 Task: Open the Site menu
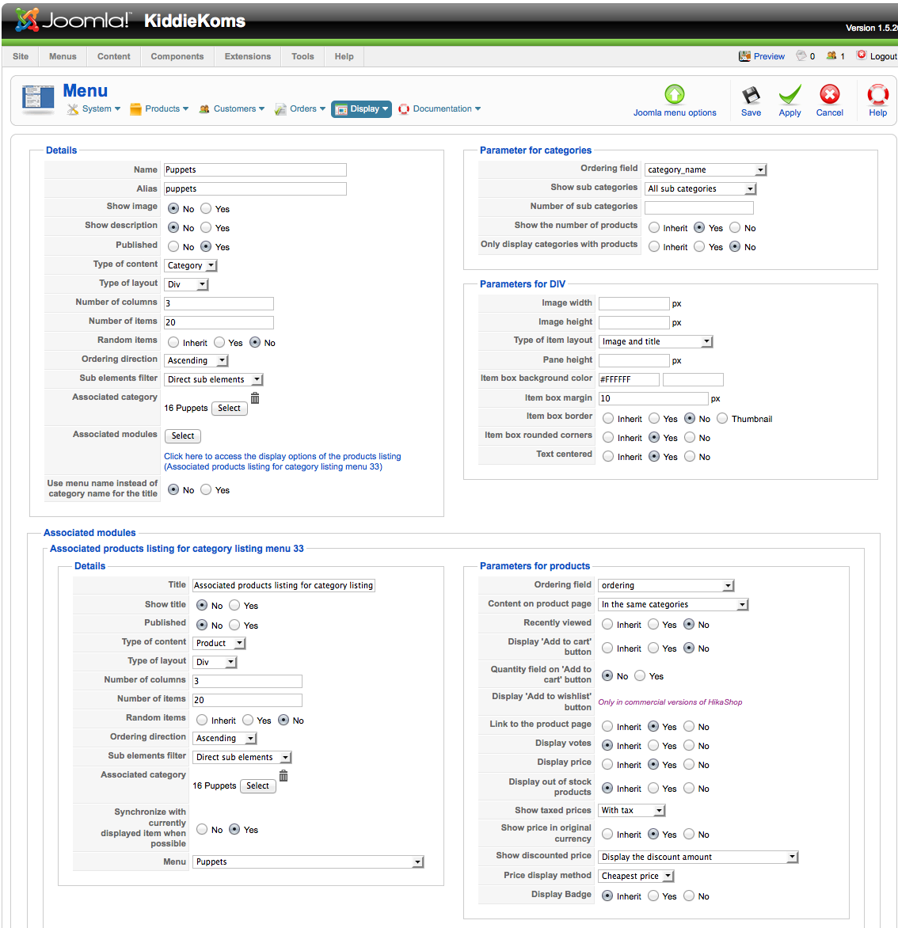pos(21,56)
